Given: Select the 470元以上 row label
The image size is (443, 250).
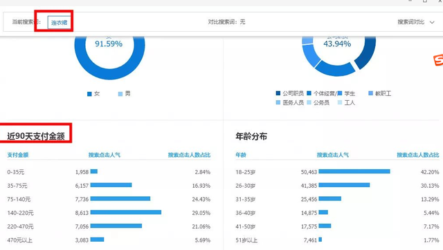Looking at the screenshot, I should pos(19,240).
